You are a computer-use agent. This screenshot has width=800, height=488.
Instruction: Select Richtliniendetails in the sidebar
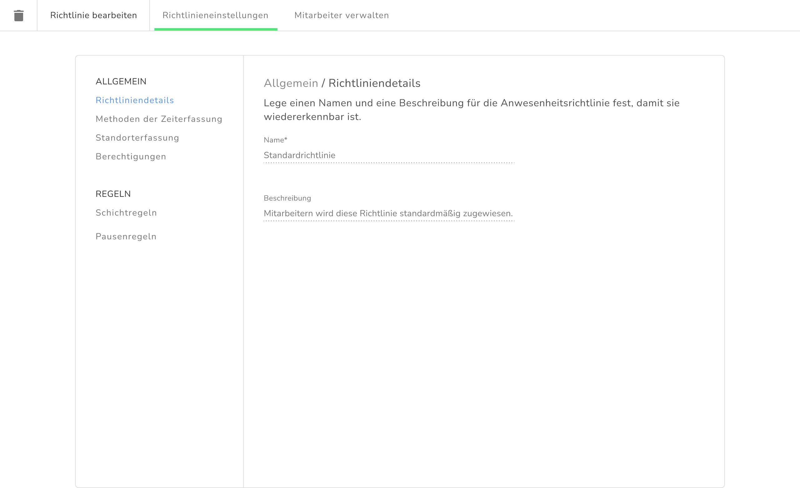(x=134, y=100)
